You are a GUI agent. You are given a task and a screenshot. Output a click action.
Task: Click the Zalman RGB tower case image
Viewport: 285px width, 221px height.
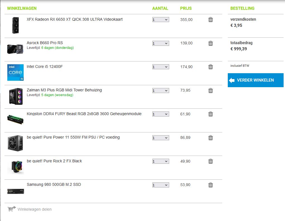pos(16,96)
